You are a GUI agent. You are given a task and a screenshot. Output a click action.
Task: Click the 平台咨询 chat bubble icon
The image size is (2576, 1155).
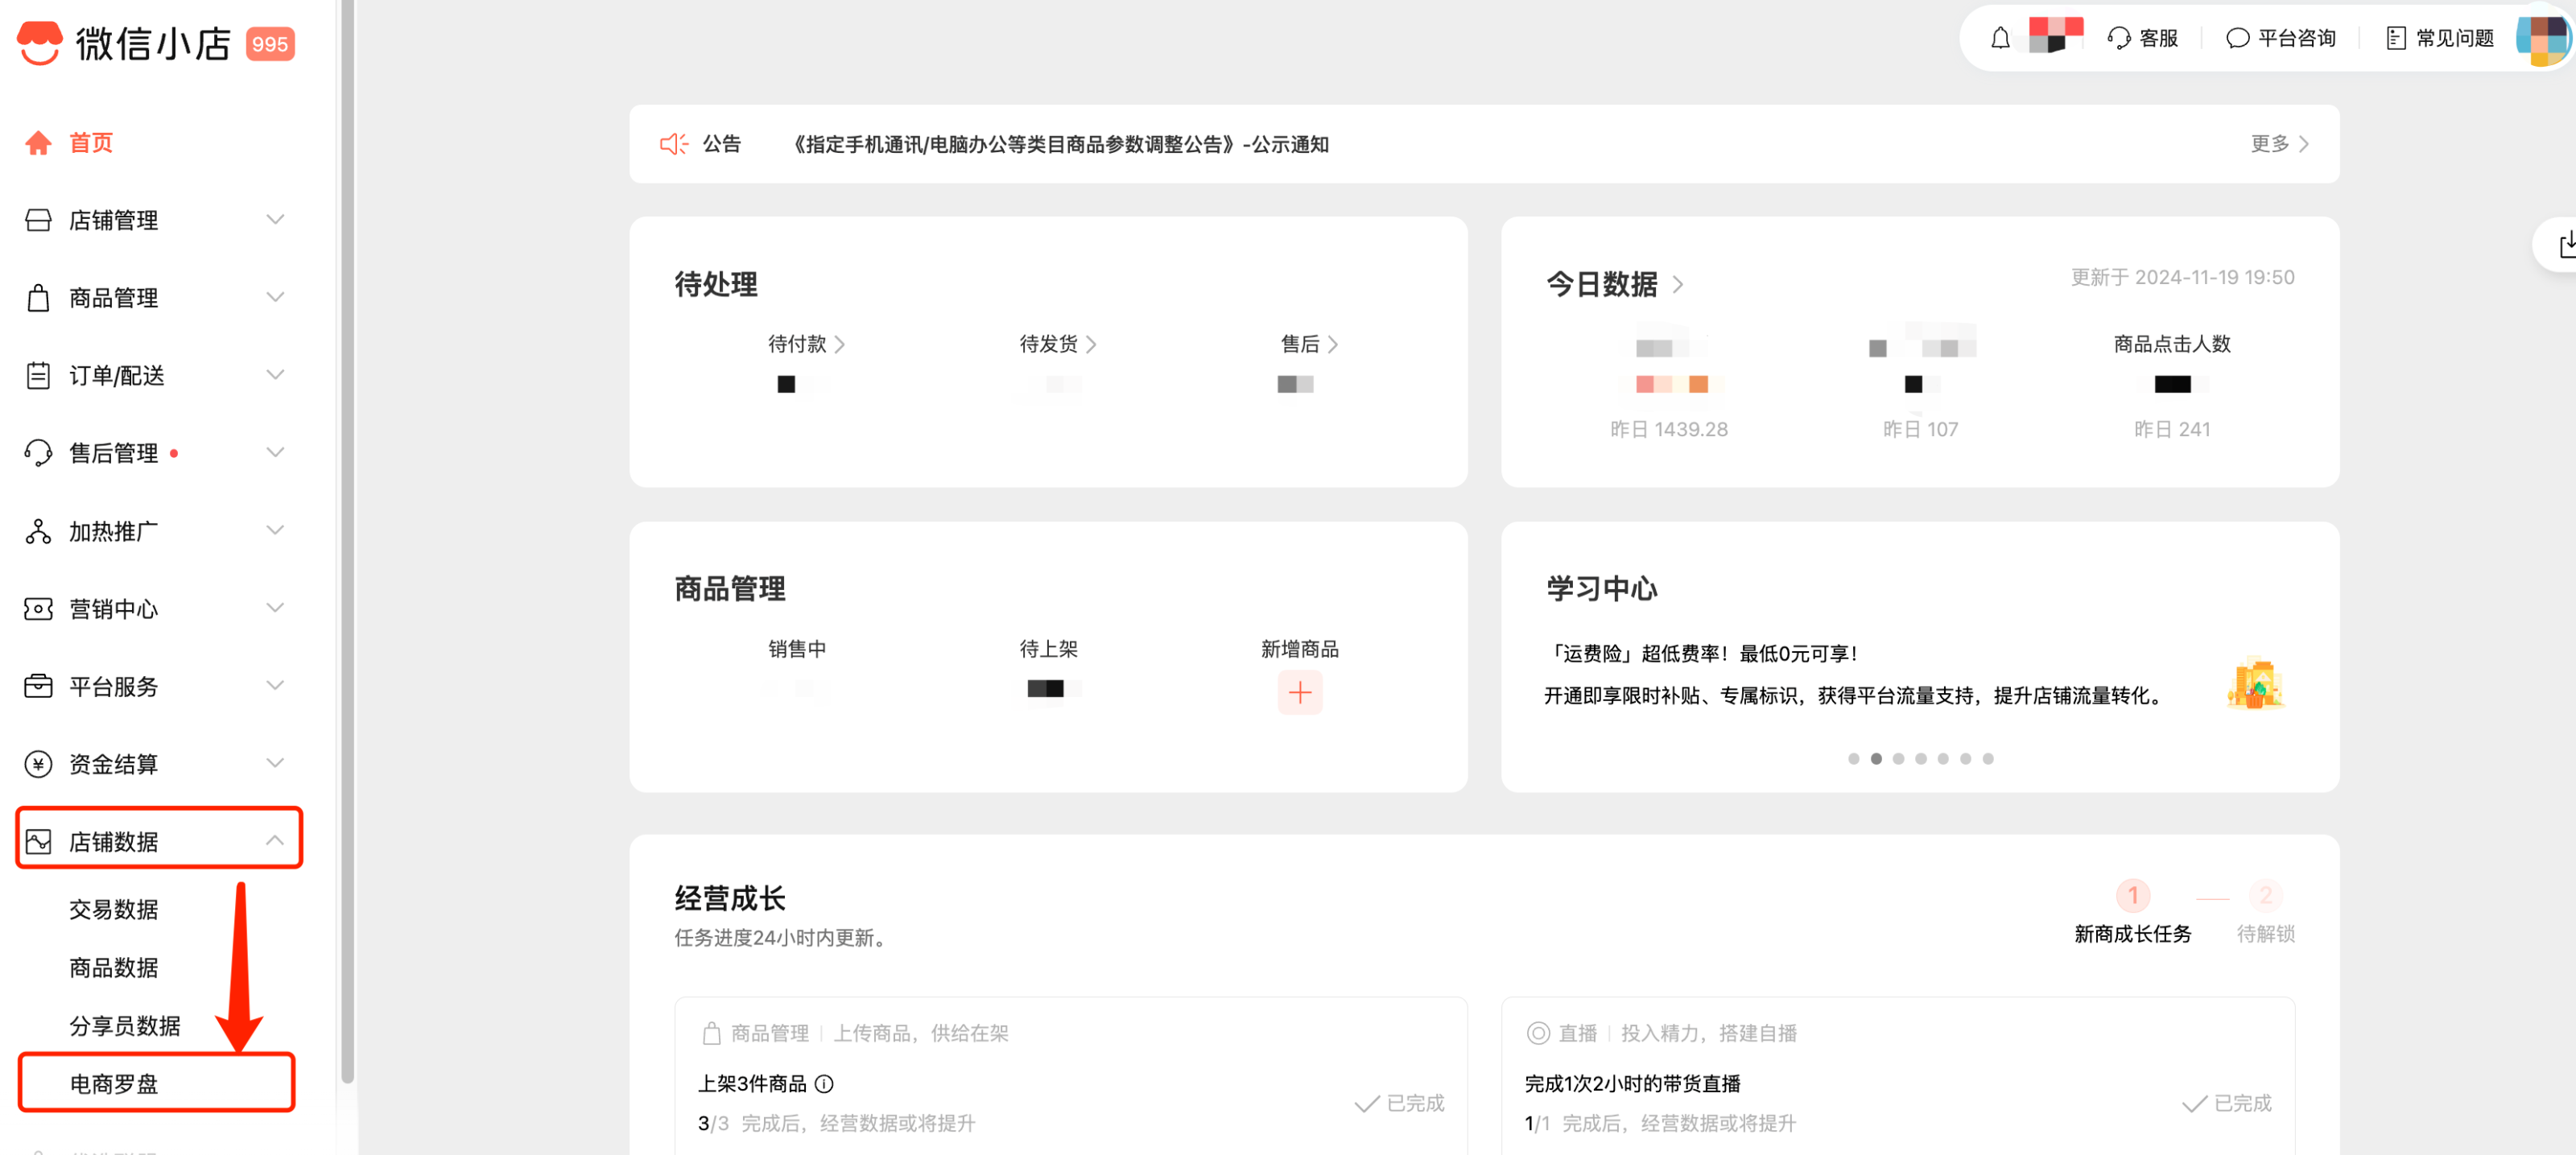[2237, 38]
